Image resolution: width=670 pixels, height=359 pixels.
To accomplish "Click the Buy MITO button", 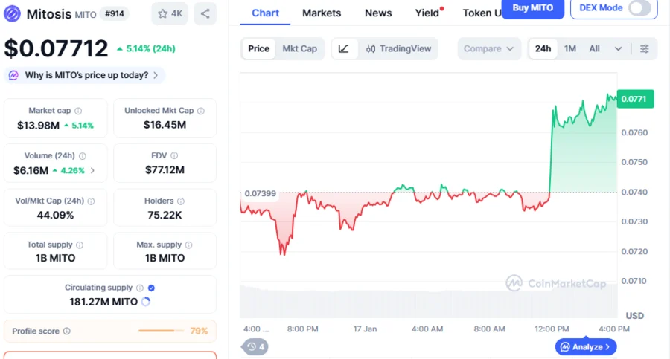I will (533, 7).
